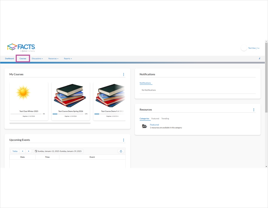
Task: Click the Today button in Upcoming Events
Action: [15, 151]
